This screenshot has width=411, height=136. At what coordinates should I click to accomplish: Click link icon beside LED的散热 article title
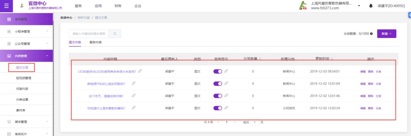point(140,71)
